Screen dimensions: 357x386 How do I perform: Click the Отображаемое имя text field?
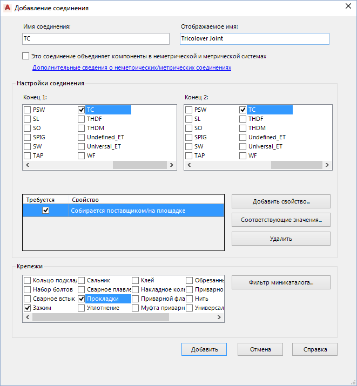tap(254, 39)
